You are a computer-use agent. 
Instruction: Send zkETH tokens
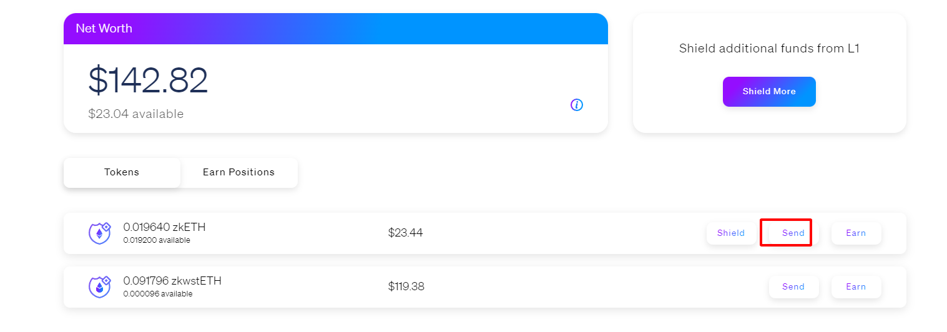tap(793, 233)
